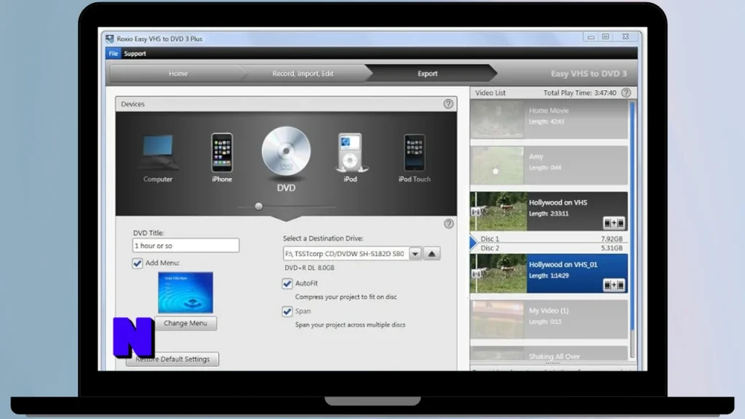Image resolution: width=745 pixels, height=419 pixels.
Task: Choose the iPhone export device
Action: click(x=222, y=153)
